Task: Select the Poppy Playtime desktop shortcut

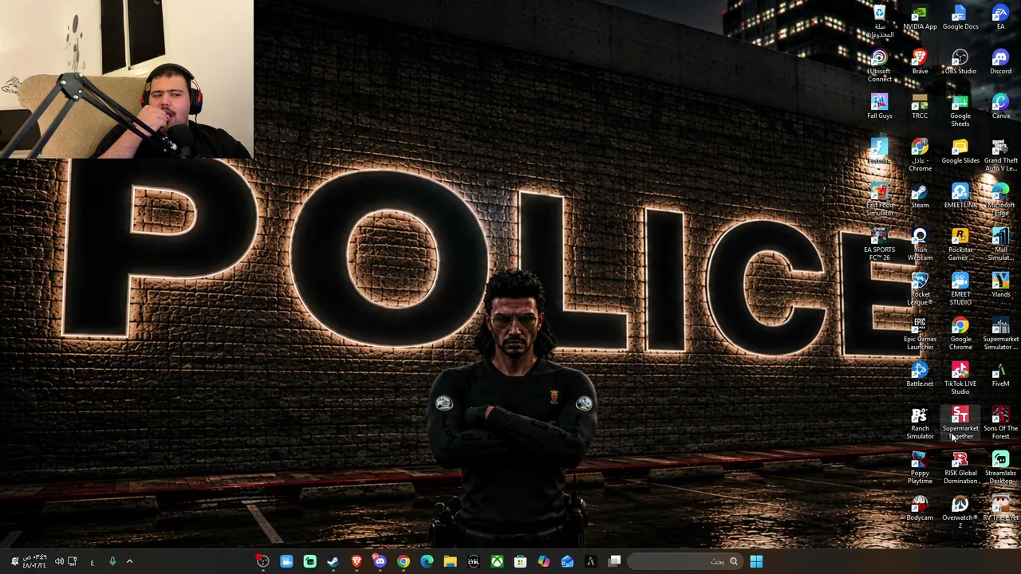Action: 920,467
